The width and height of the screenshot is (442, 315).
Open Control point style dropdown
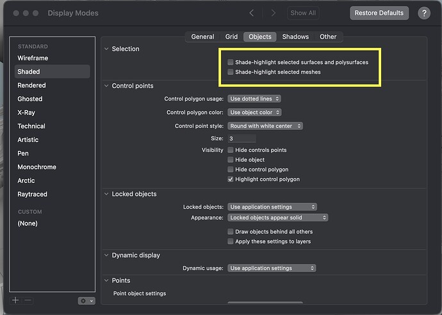(265, 126)
